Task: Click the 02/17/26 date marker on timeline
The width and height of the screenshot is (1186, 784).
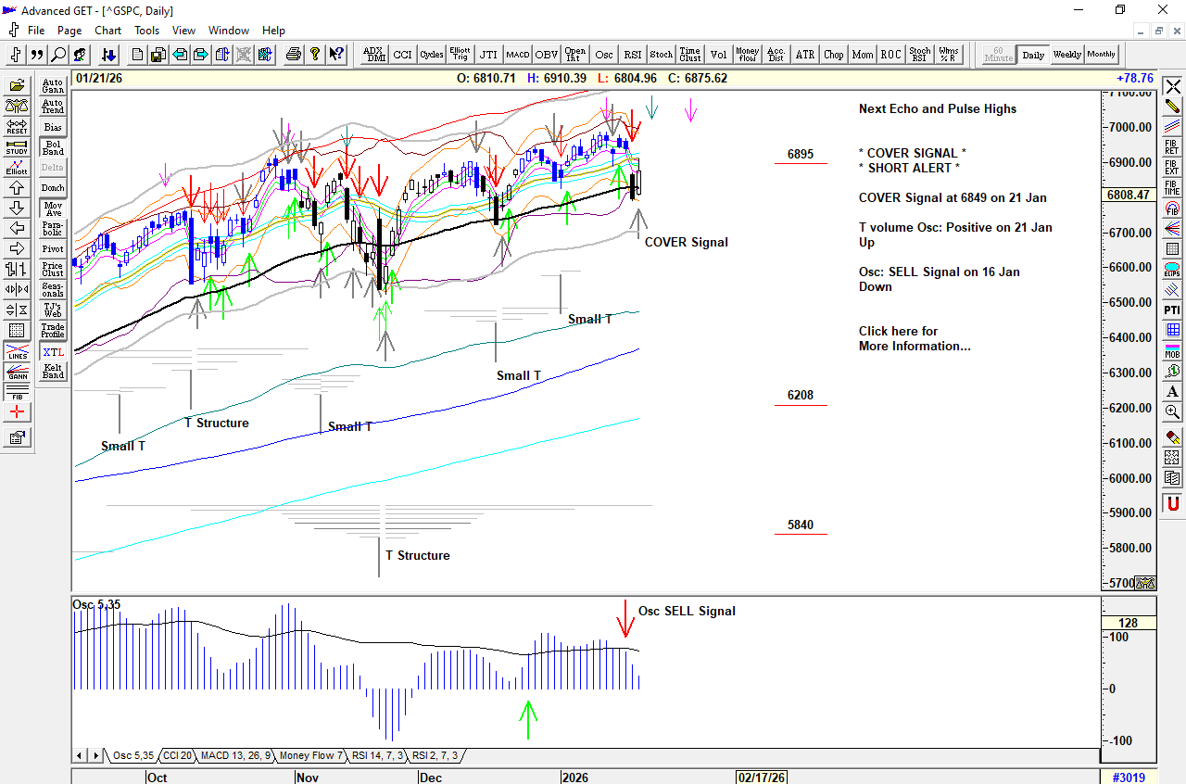Action: [x=762, y=778]
